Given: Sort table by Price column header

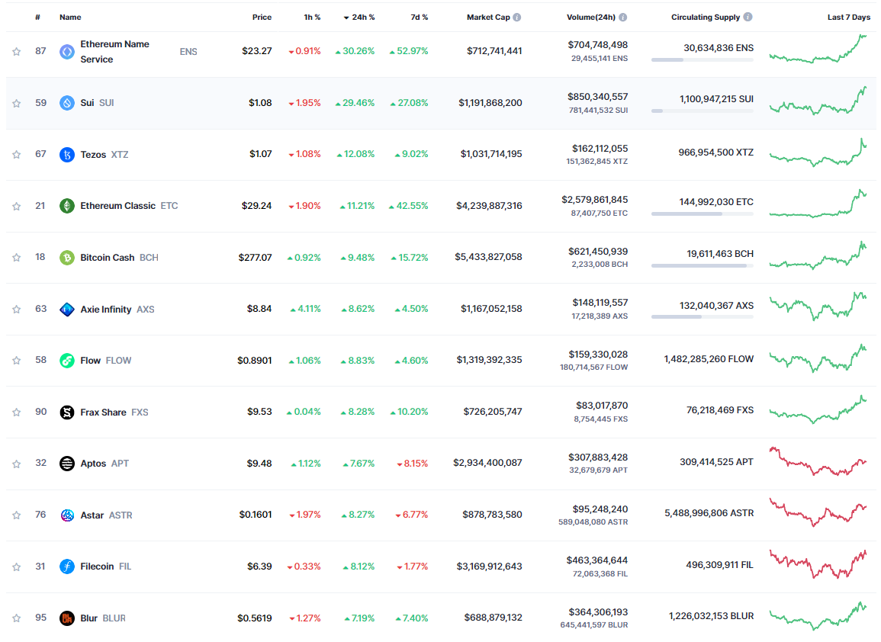Looking at the screenshot, I should (262, 18).
